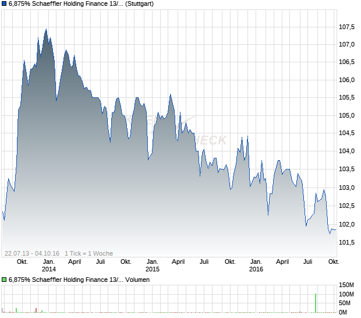Click the 107,5 price axis label
Image resolution: width=361 pixels, height=318 pixels.
click(x=346, y=27)
